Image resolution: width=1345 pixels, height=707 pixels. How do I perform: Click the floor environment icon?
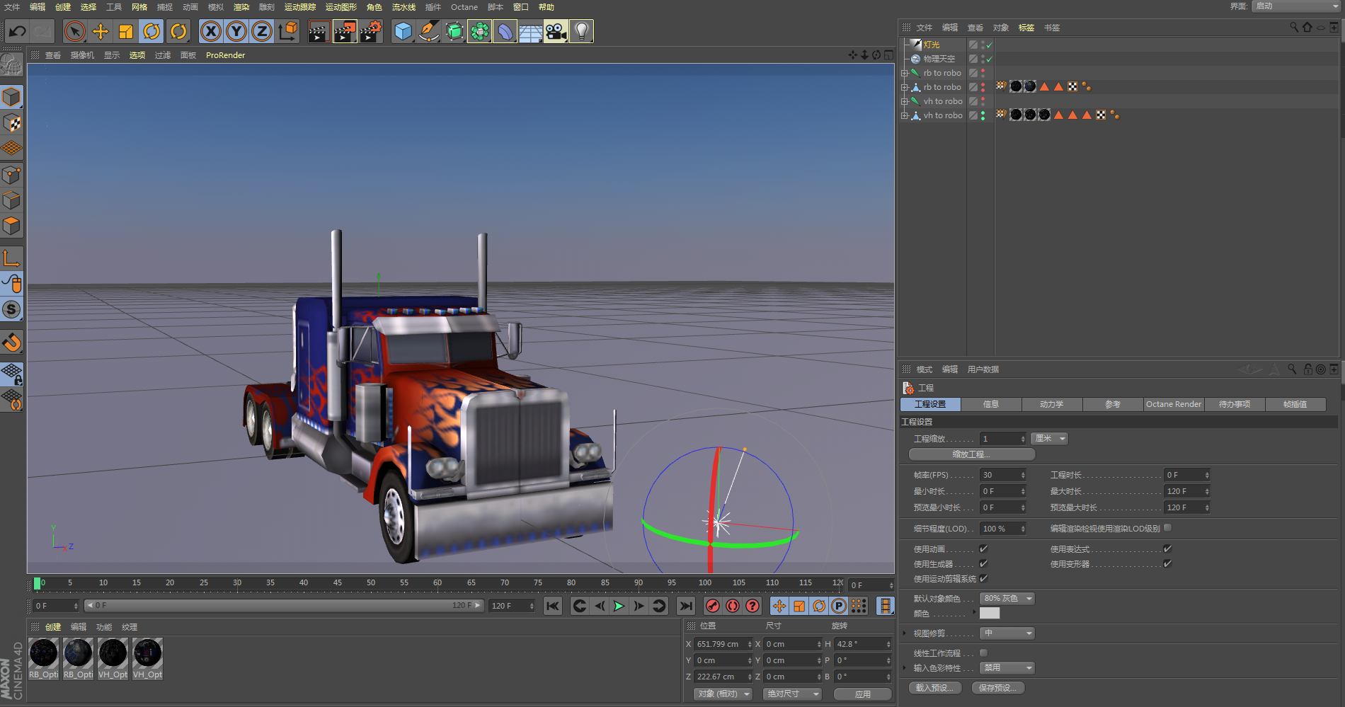coord(530,31)
